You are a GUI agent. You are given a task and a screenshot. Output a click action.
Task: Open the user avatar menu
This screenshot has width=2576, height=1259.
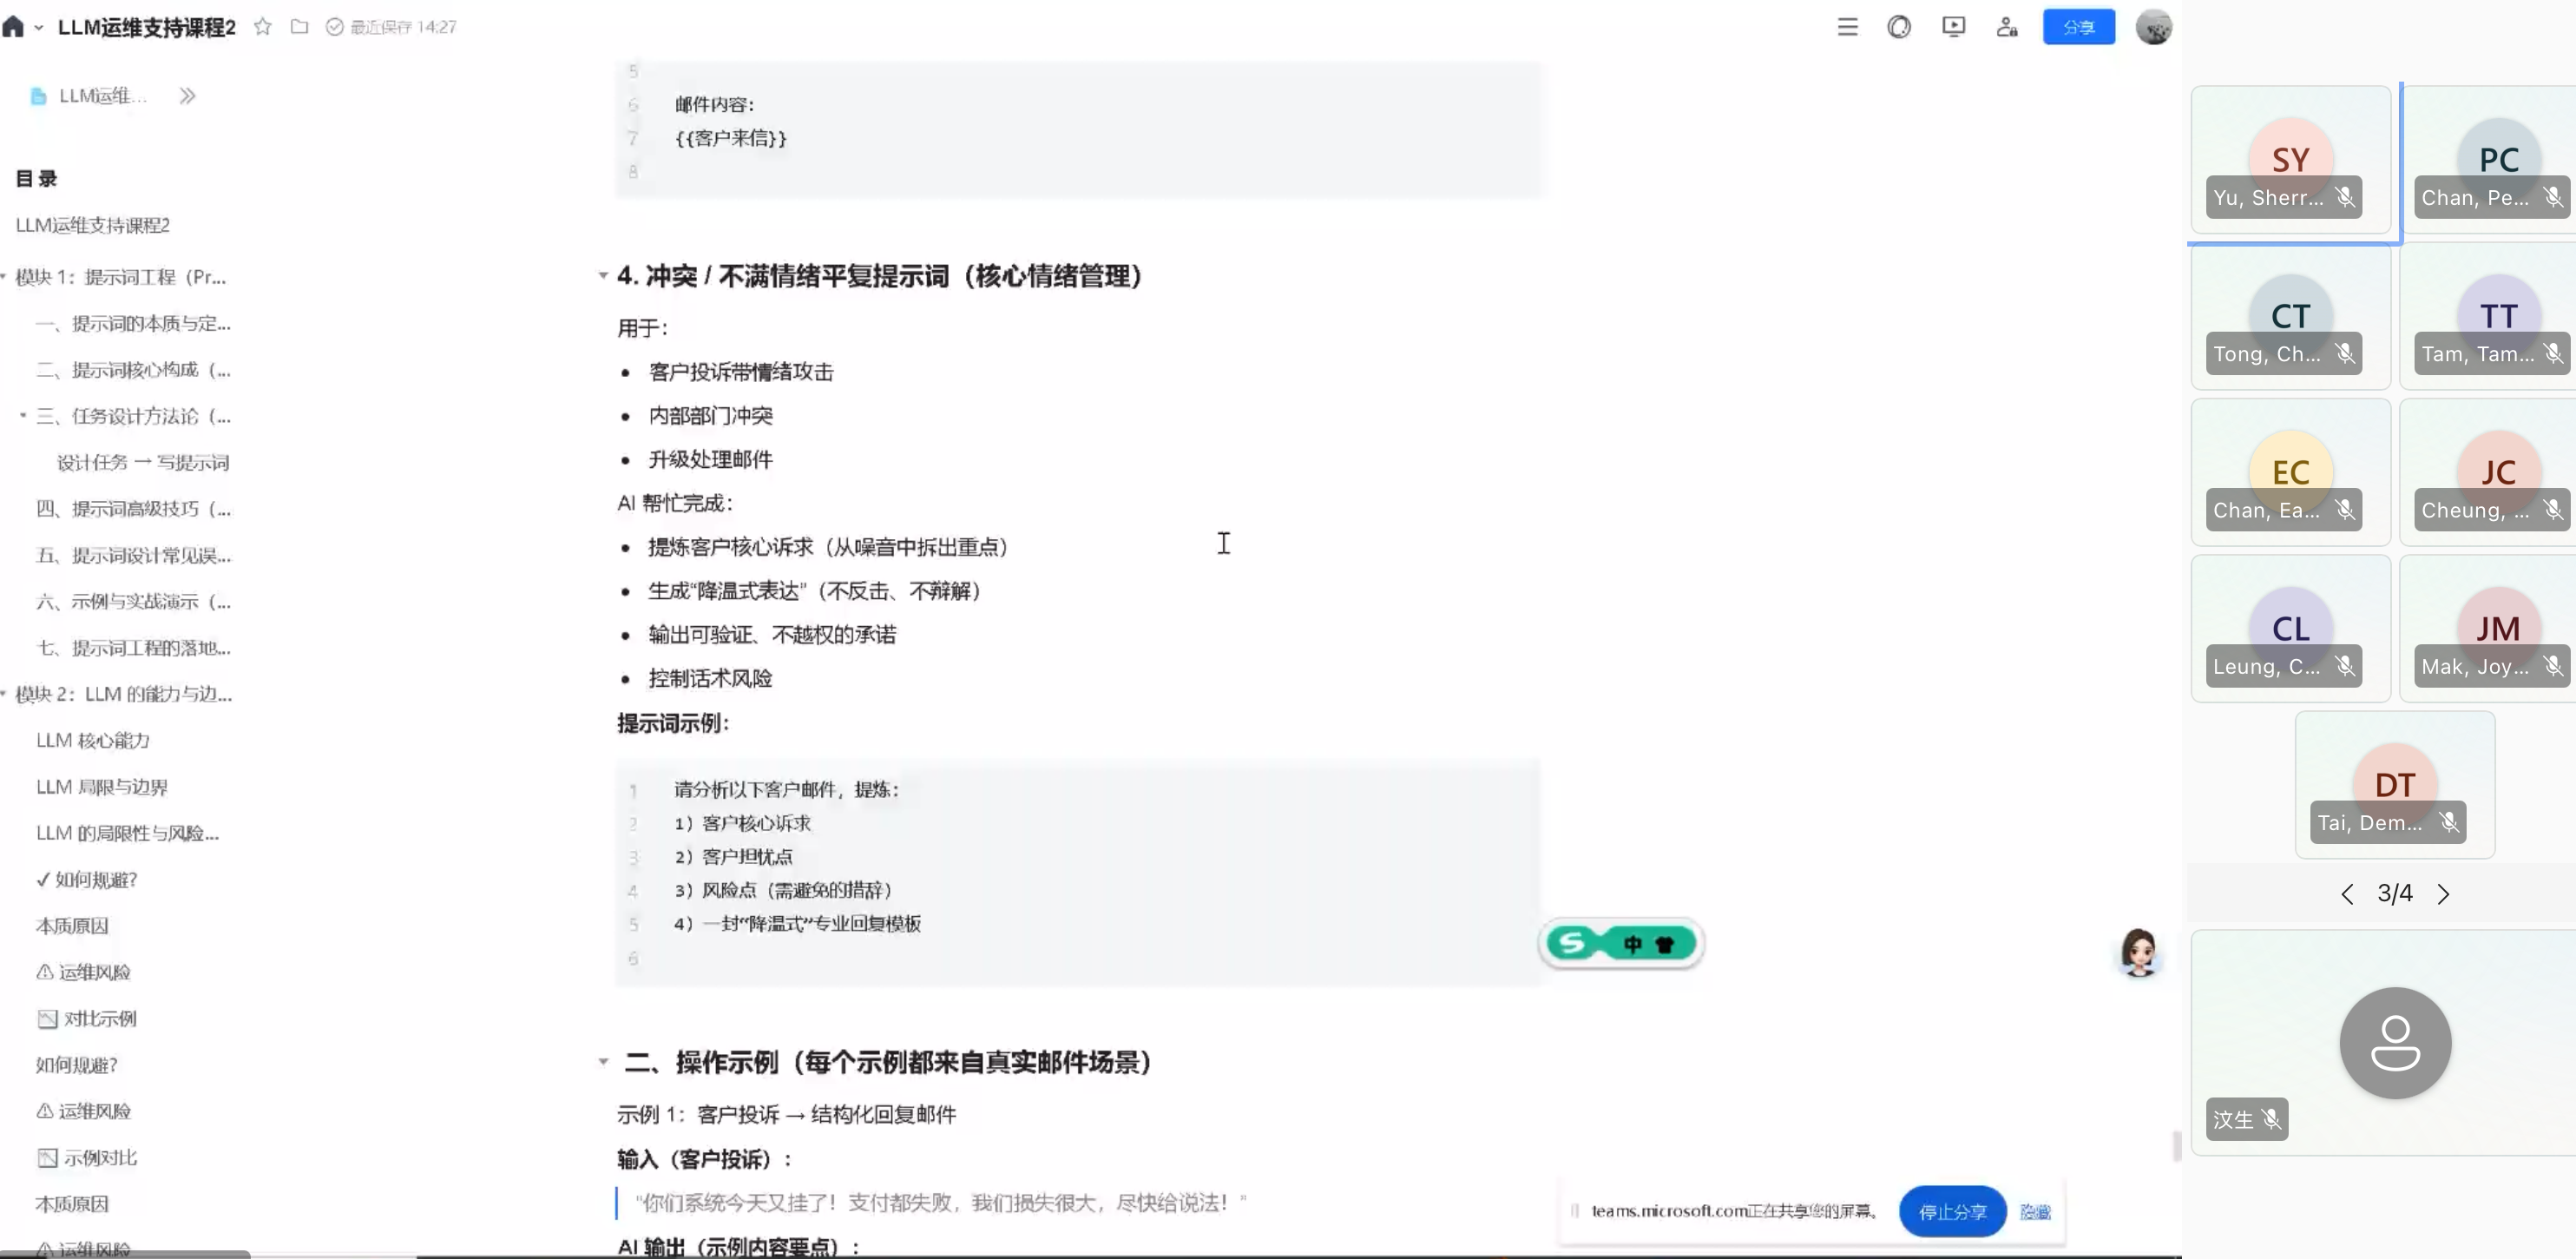tap(2153, 27)
